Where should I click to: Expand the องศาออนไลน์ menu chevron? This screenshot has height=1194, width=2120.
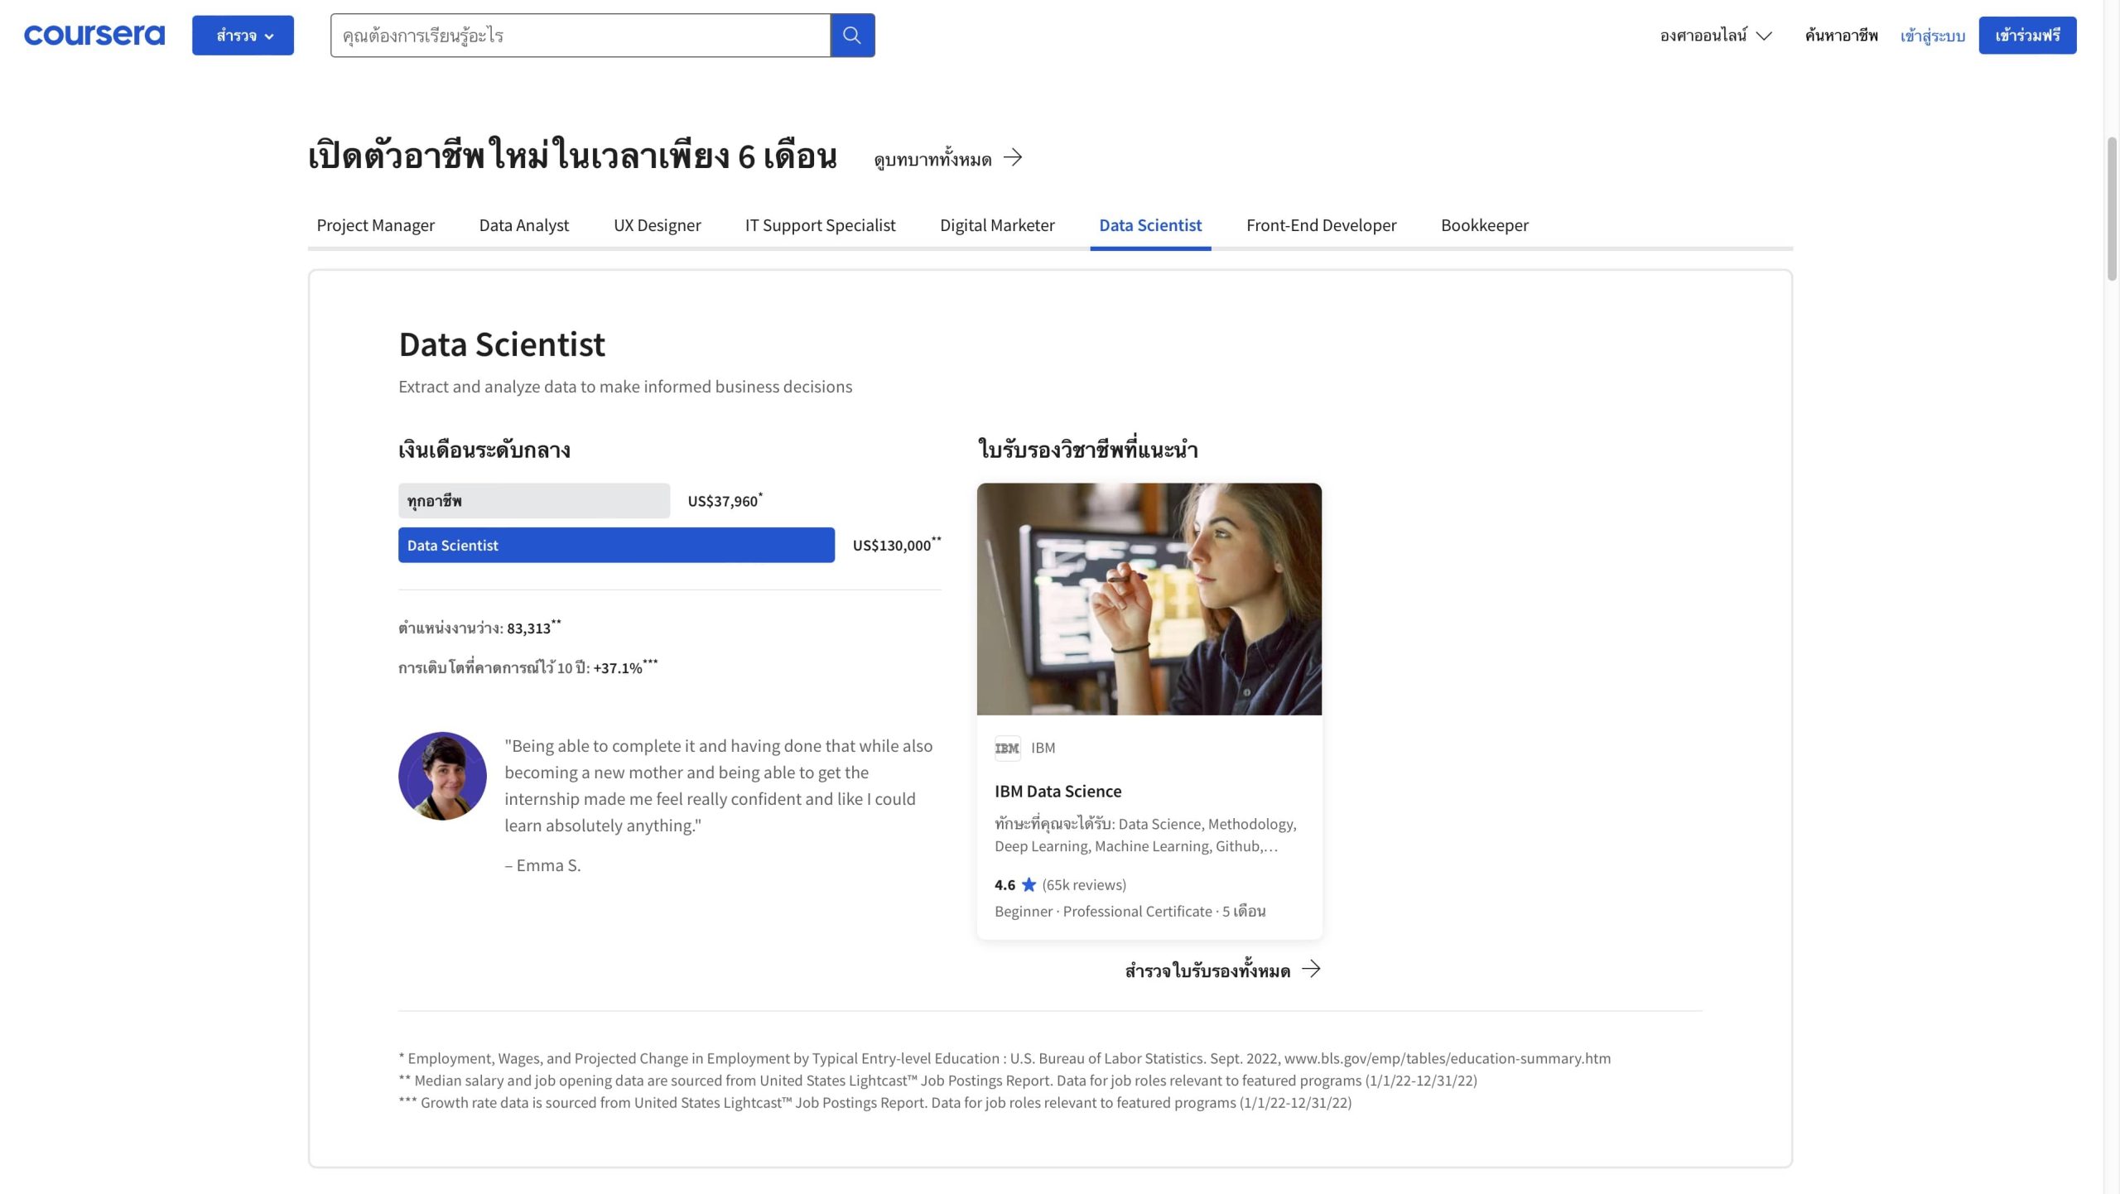(1764, 36)
